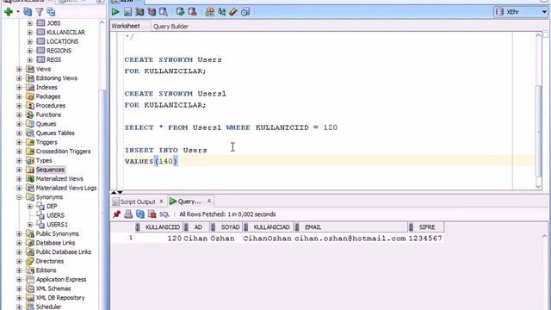Screen dimensions: 551x310
Task: Click the up arrow on the splitter above Script Output
Action: (114, 192)
